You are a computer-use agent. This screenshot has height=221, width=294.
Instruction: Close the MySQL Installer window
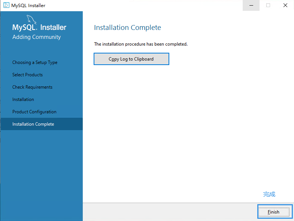285,6
